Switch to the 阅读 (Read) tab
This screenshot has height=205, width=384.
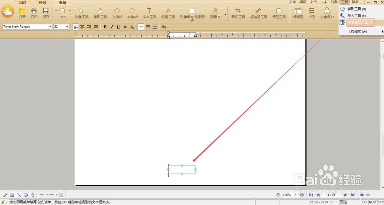click(23, 3)
